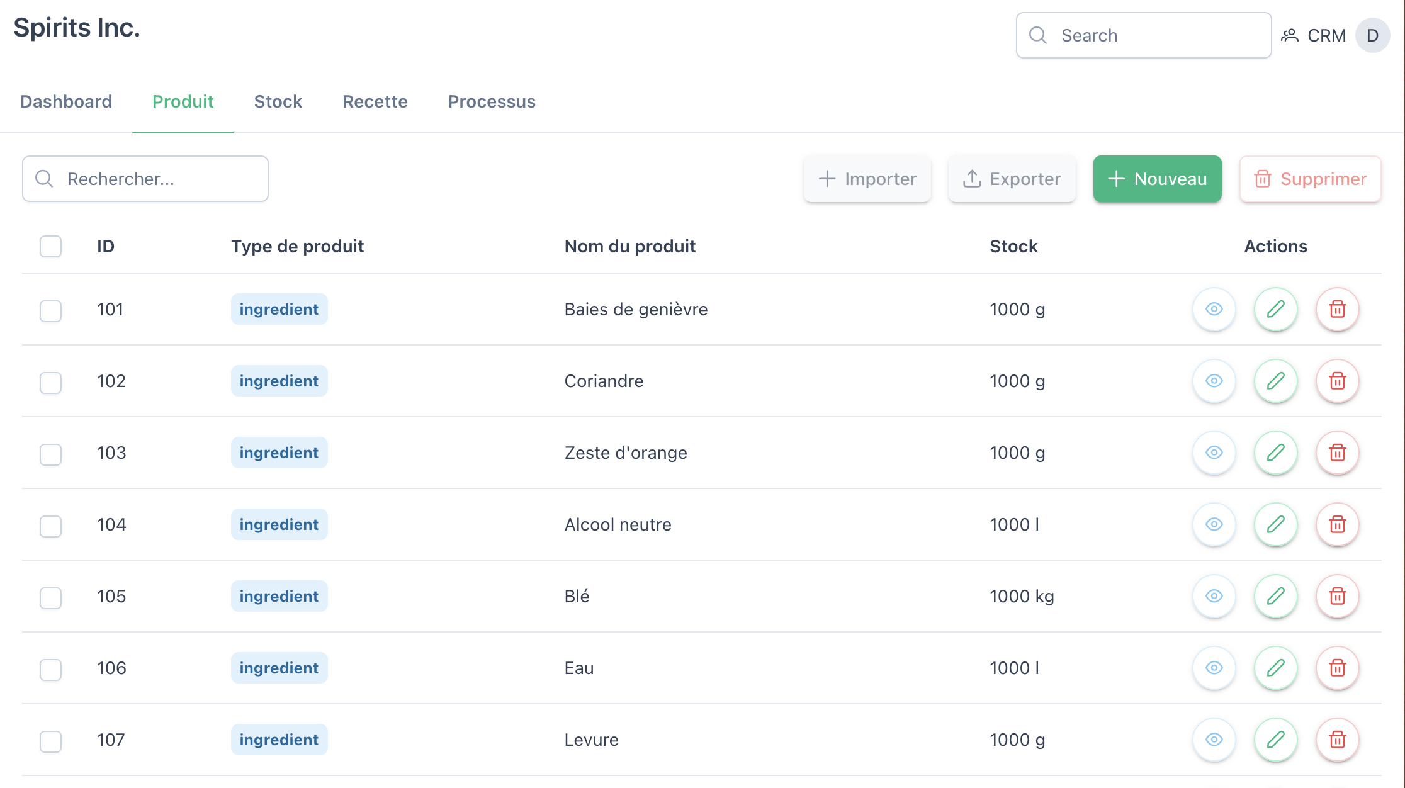This screenshot has width=1405, height=788.
Task: Click the edit pencil icon for Coriandre
Action: point(1275,381)
